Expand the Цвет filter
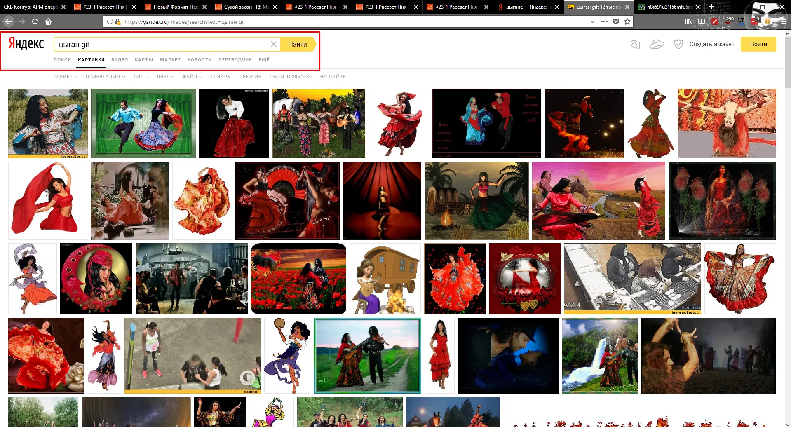Screen dimensions: 791x427 tap(166, 77)
